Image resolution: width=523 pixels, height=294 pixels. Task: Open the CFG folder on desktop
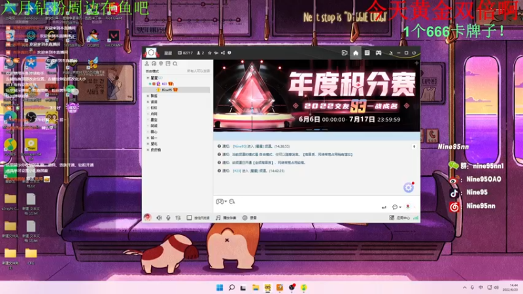point(31,256)
